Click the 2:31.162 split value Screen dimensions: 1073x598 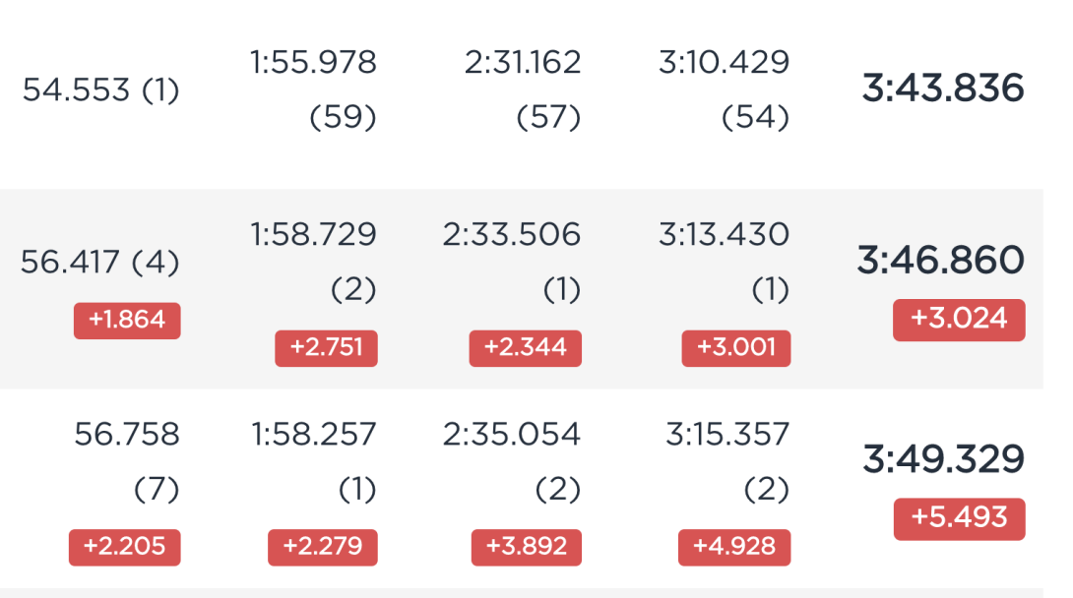pyautogui.click(x=523, y=62)
